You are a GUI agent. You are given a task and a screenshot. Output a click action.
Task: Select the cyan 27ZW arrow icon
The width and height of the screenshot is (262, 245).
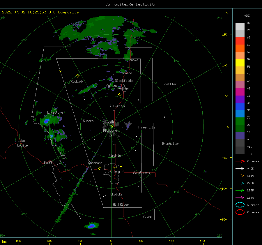click(240, 183)
